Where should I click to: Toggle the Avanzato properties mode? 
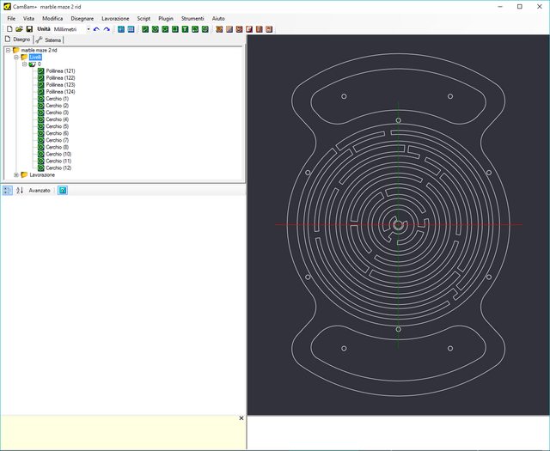click(x=40, y=190)
